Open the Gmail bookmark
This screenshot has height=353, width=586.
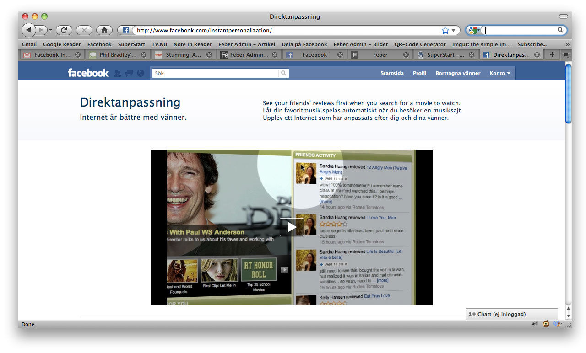[29, 44]
